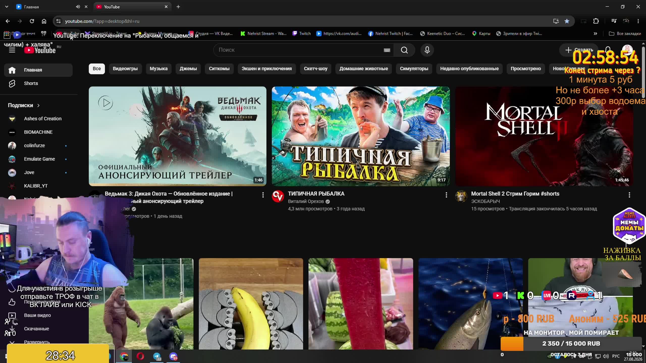Click the YouTube logo
The height and width of the screenshot is (363, 646).
pyautogui.click(x=40, y=50)
